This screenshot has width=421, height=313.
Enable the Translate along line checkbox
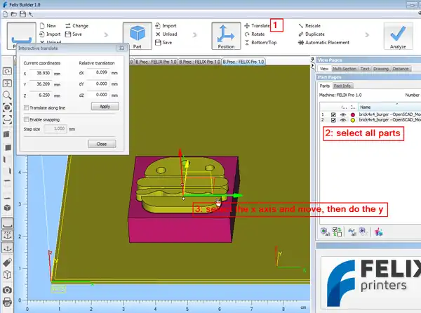pyautogui.click(x=26, y=107)
